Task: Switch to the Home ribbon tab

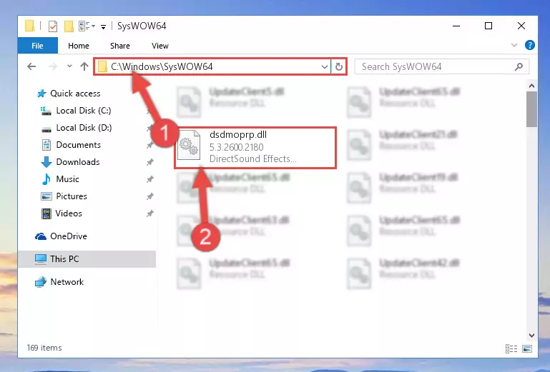Action: click(x=79, y=46)
